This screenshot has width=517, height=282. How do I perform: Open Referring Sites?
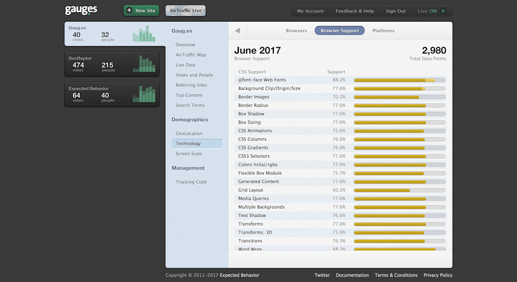pos(191,85)
